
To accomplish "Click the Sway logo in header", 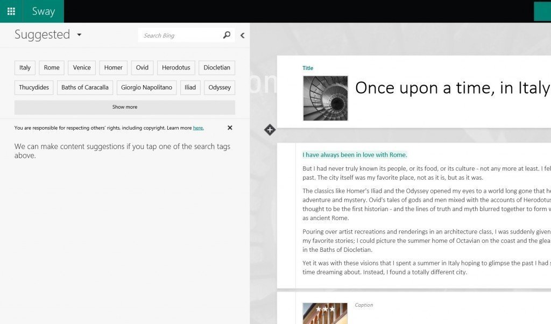I will 43,11.
